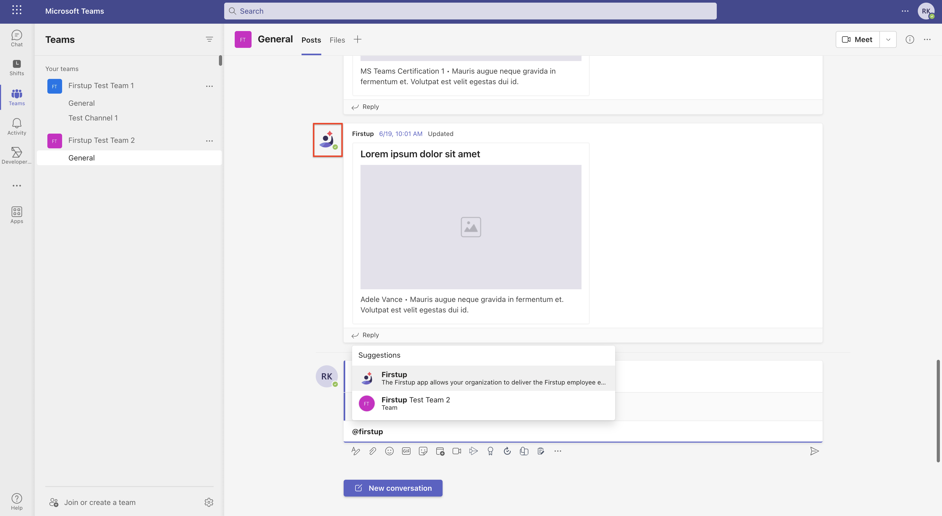Open Settings and more in title bar
942x516 pixels.
tap(905, 11)
